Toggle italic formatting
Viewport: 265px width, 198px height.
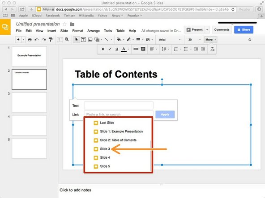[x=110, y=49]
